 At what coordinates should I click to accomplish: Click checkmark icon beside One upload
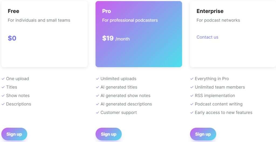(x=3, y=79)
